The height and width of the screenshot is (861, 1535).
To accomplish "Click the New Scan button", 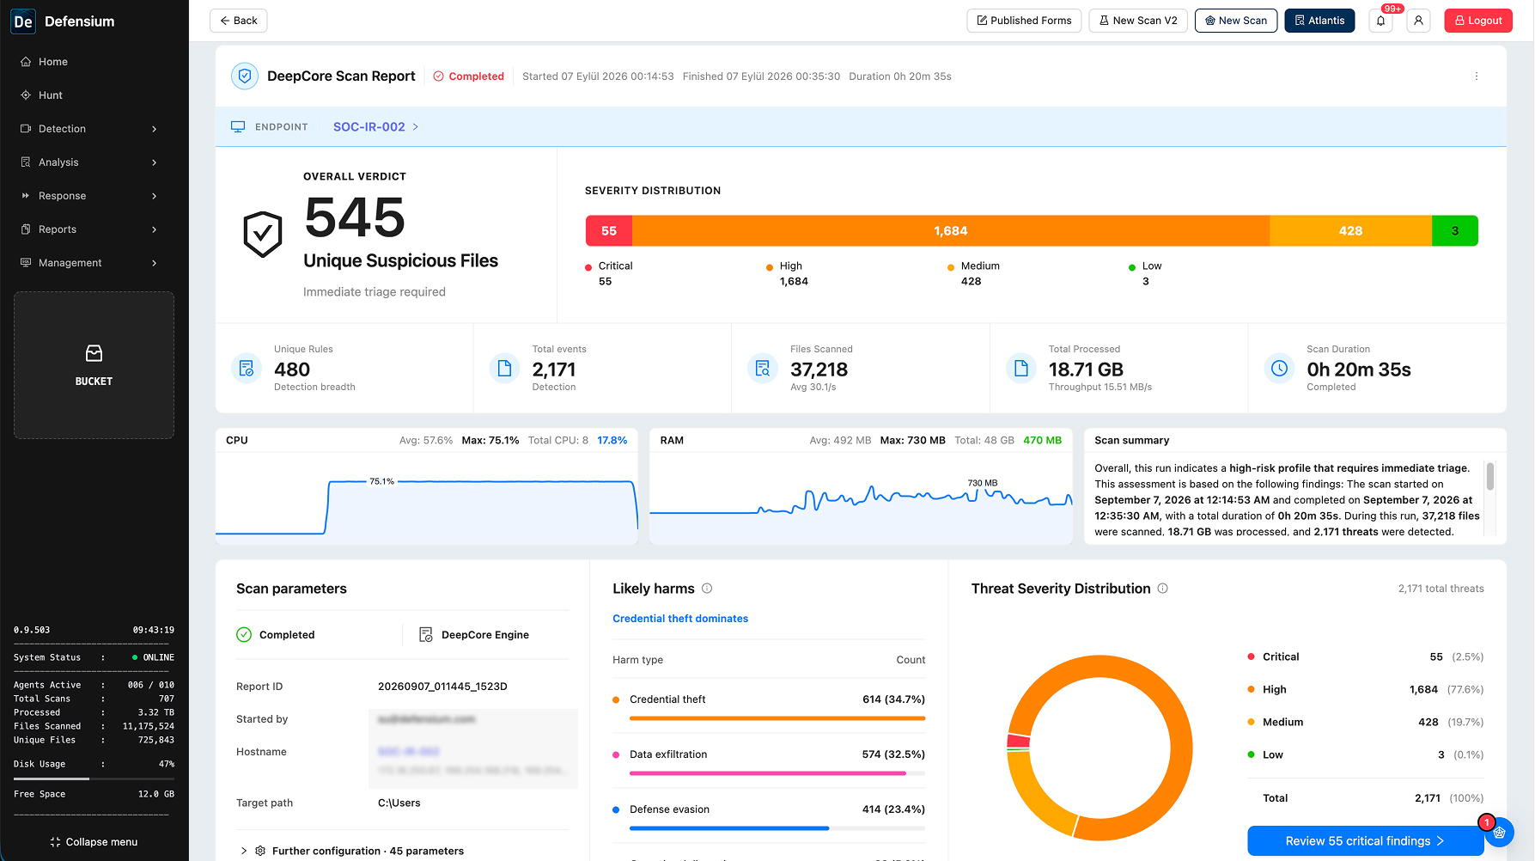I will pos(1236,21).
